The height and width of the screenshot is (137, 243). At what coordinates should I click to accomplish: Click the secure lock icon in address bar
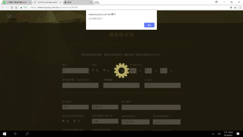pos(21,7)
